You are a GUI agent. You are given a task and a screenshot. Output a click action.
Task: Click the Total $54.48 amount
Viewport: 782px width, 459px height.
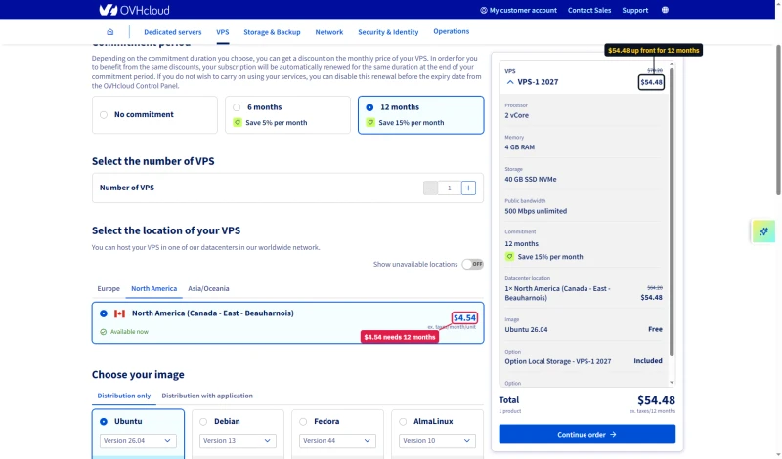656,400
